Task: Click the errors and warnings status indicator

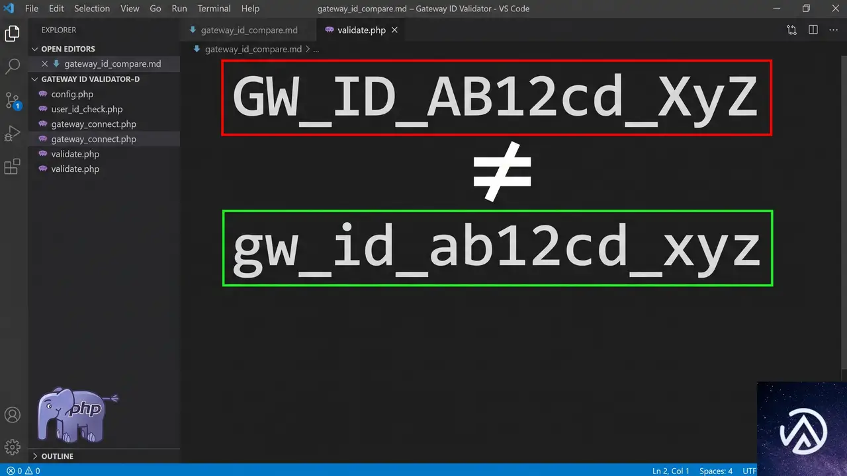Action: [23, 471]
